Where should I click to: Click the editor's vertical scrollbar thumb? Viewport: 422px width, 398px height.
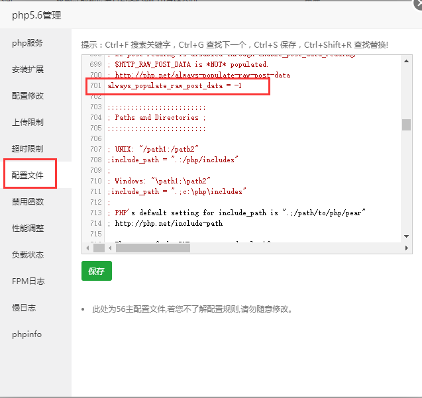point(406,124)
